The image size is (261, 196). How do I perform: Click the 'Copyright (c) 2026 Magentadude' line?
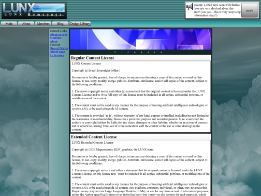point(113,150)
